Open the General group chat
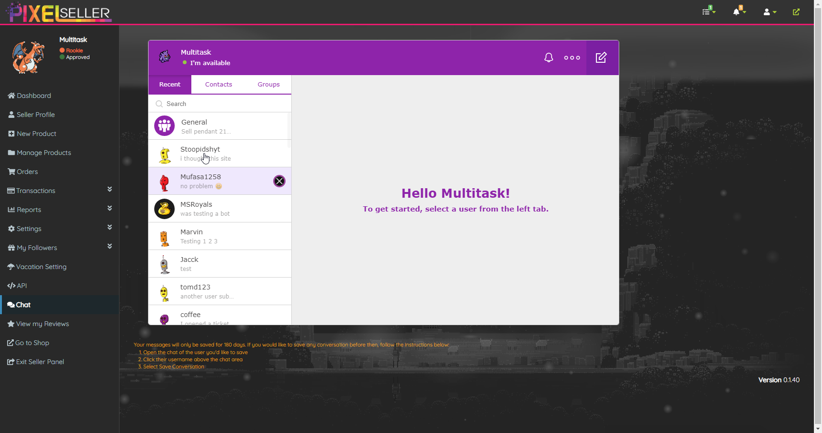The width and height of the screenshot is (822, 433). pyautogui.click(x=219, y=126)
